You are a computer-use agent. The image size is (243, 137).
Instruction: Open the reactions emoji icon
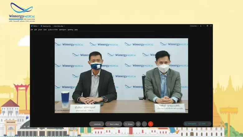pos(138,124)
